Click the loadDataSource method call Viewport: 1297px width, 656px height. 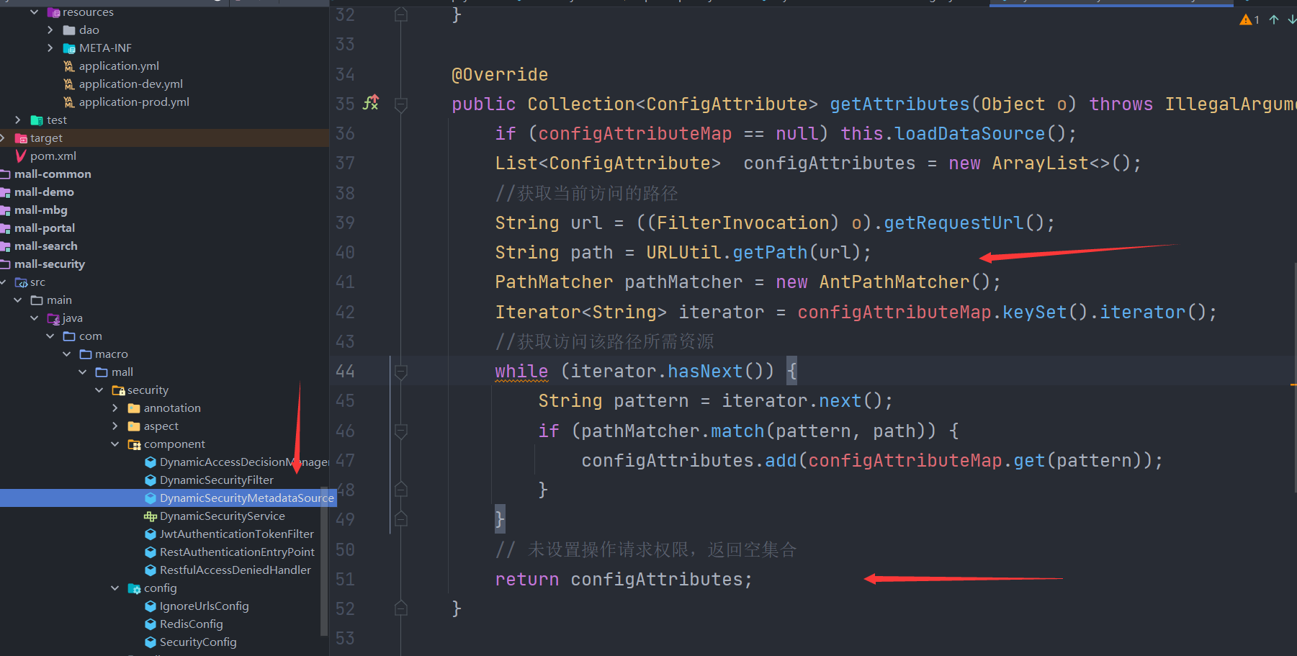tap(969, 133)
